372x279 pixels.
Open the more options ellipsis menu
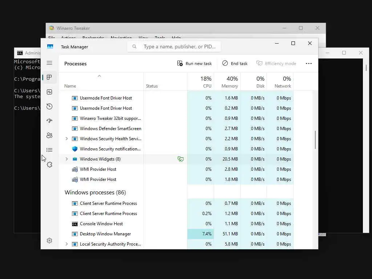[309, 63]
